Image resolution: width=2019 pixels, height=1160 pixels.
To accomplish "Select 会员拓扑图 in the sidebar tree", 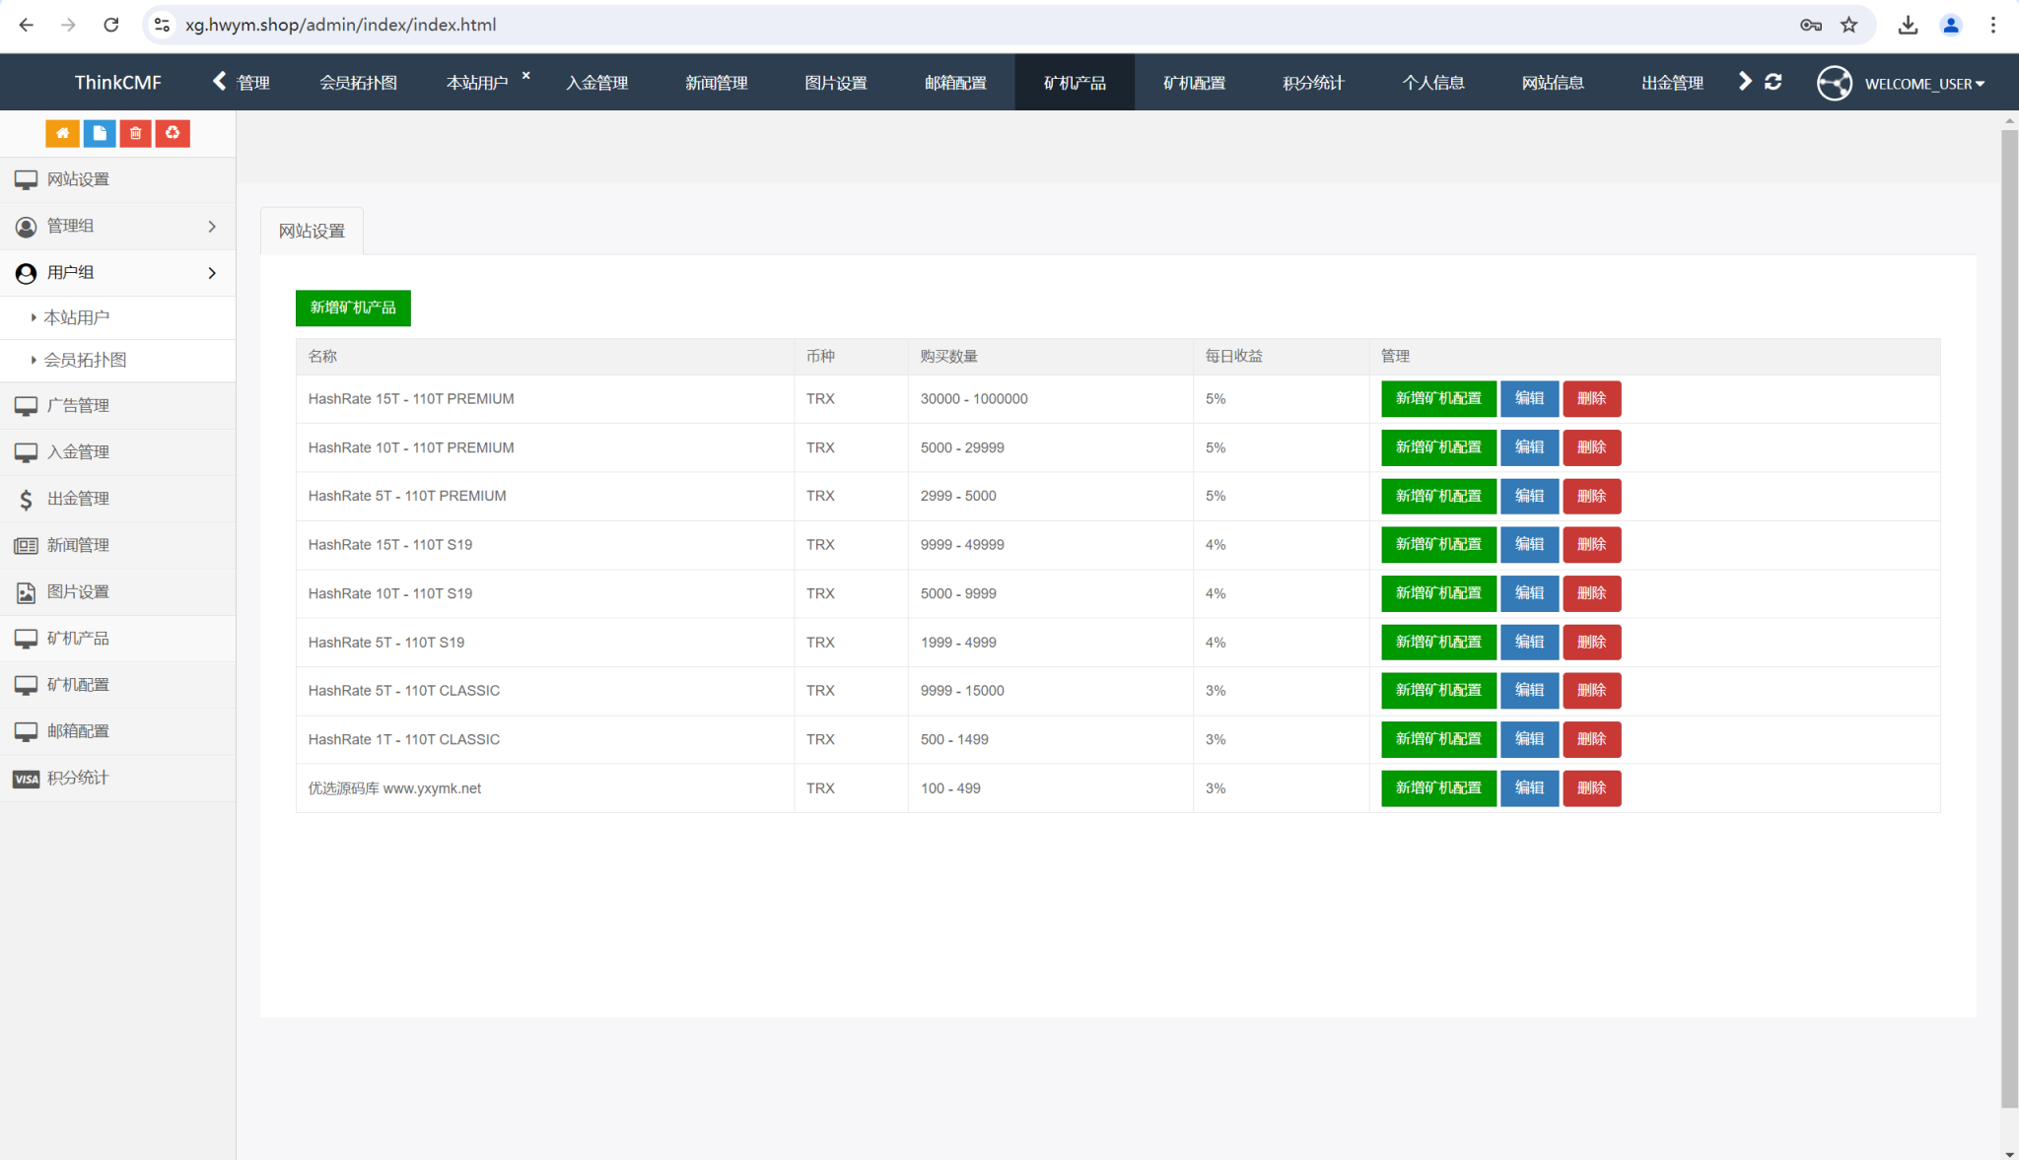I will pyautogui.click(x=86, y=360).
